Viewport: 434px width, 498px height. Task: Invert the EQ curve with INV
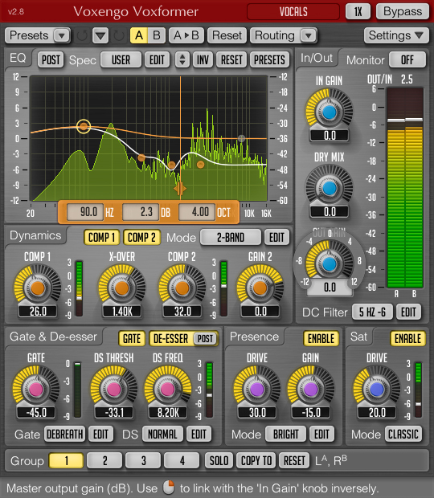(x=203, y=59)
